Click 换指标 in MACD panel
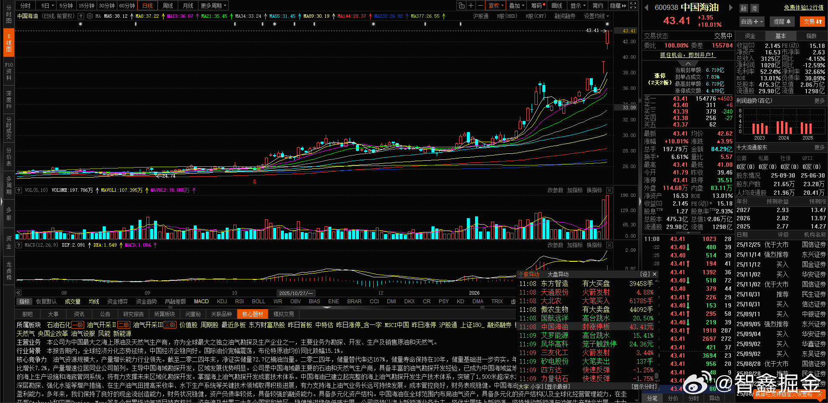The width and height of the screenshot is (828, 403). pos(594,245)
